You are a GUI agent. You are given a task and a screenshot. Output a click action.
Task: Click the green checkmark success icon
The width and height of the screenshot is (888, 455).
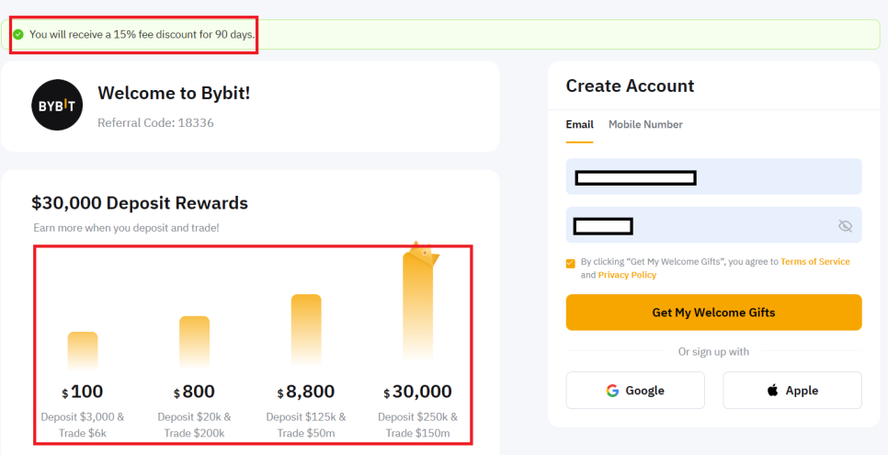(18, 35)
